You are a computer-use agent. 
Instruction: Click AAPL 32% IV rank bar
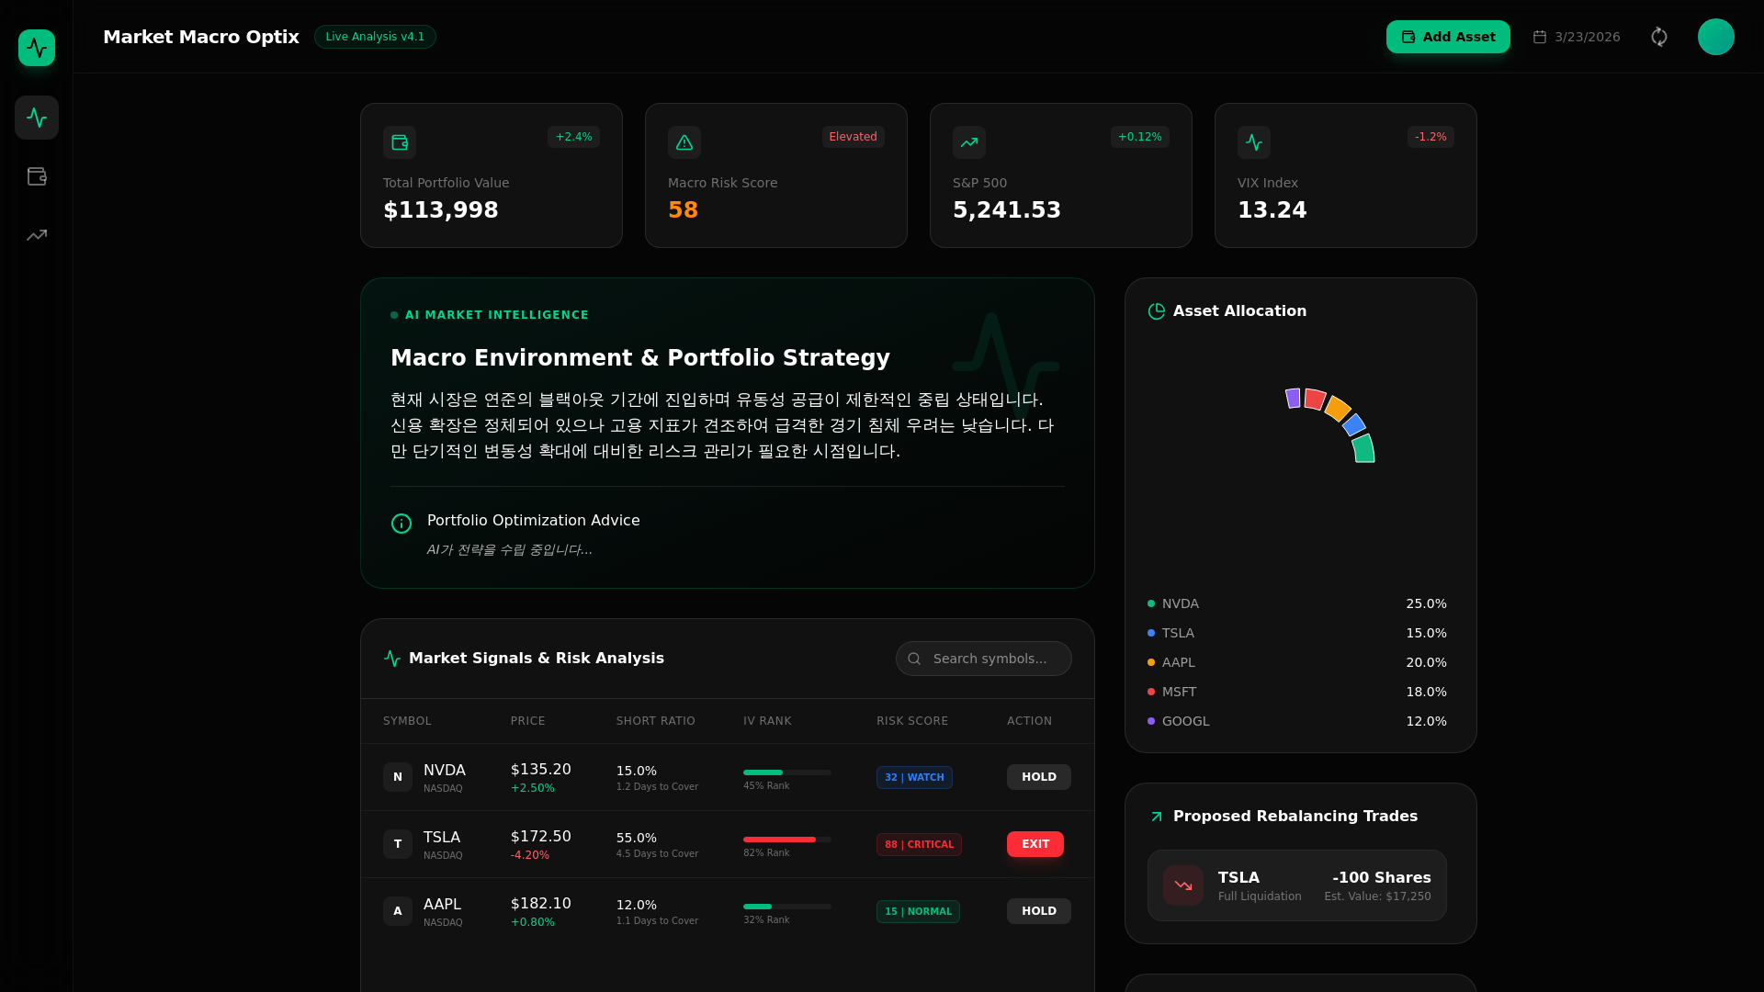pos(787,907)
